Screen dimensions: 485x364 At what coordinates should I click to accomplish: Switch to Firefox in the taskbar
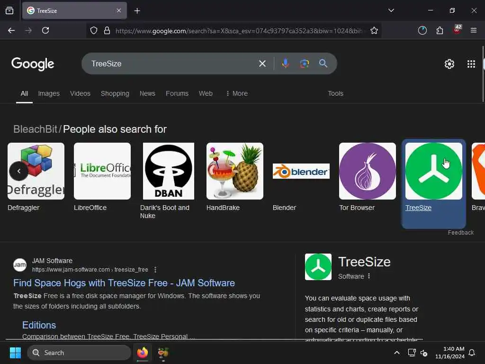[142, 353]
